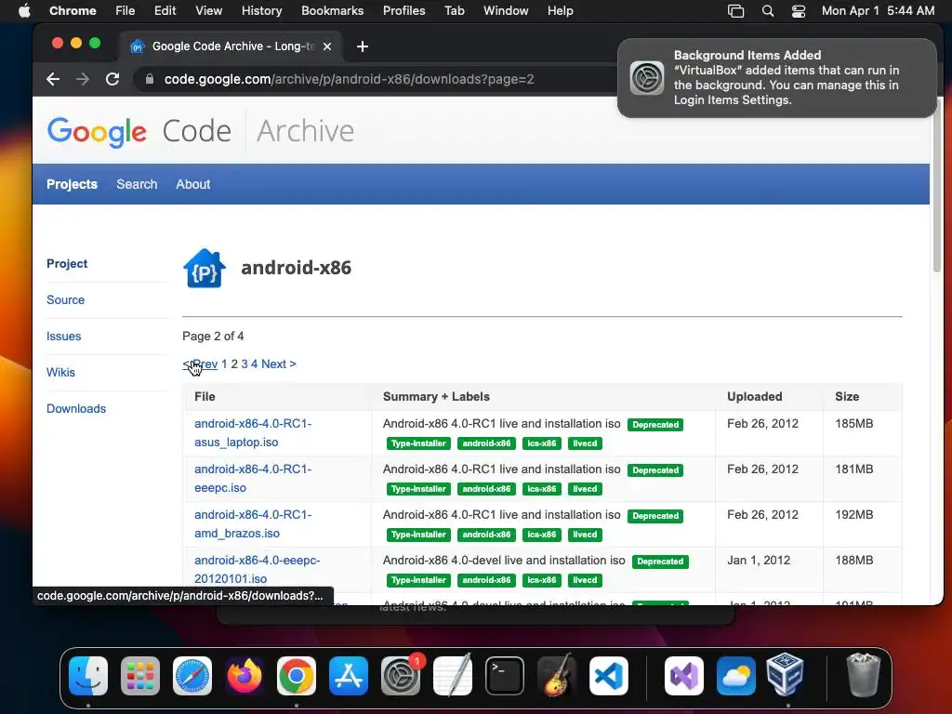The height and width of the screenshot is (714, 952).
Task: Click the Stage Manager menu bar icon
Action: [x=736, y=10]
